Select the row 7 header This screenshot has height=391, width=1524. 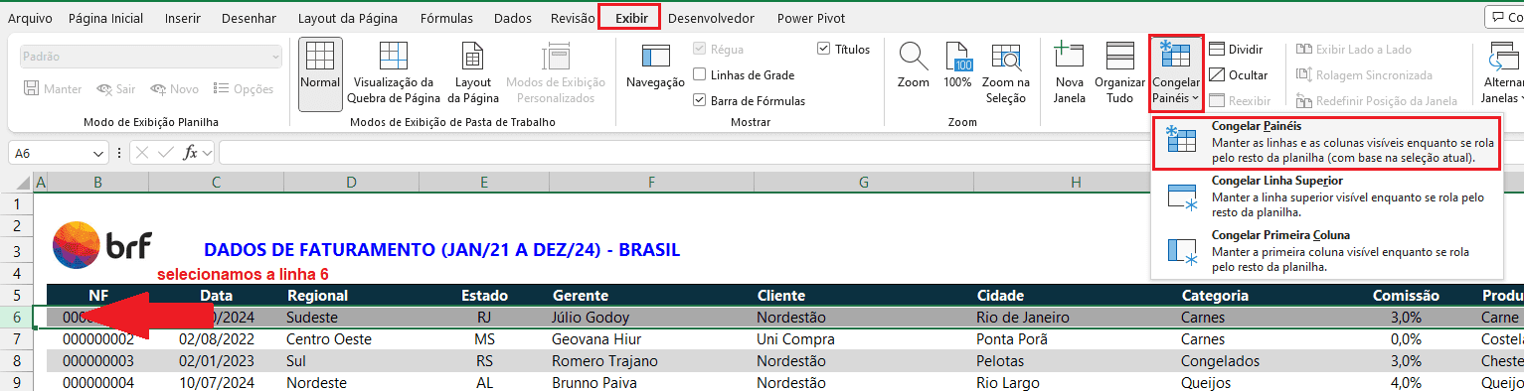pos(16,338)
